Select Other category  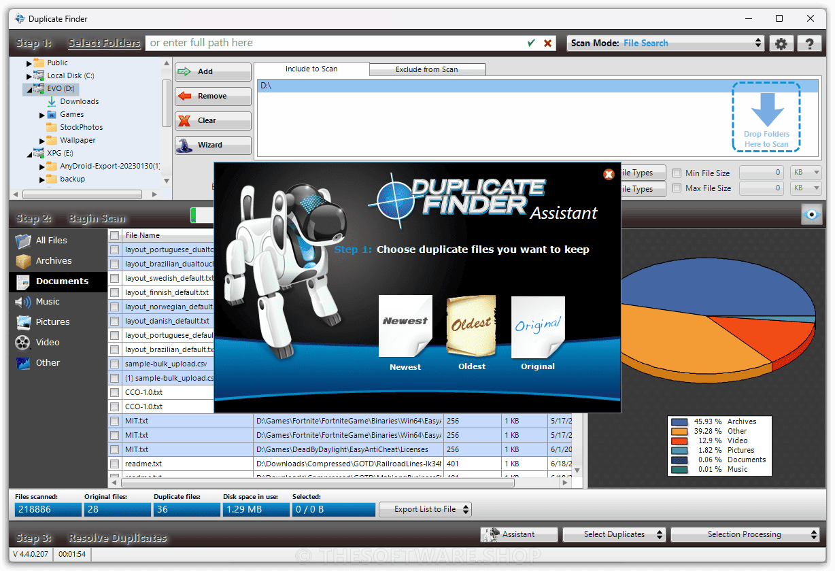(x=58, y=362)
